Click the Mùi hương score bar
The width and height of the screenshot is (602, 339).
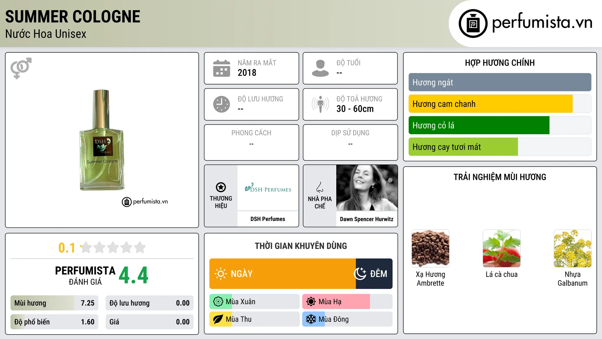[x=54, y=303]
